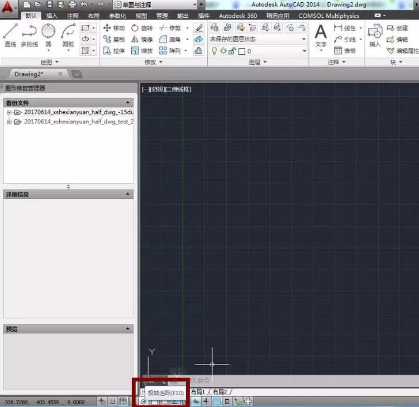Apply the 圆角 (Fillet) tool
Image resolution: width=419 pixels, height=407 pixels.
pos(170,40)
